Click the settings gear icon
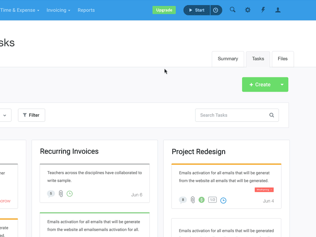 click(x=248, y=9)
